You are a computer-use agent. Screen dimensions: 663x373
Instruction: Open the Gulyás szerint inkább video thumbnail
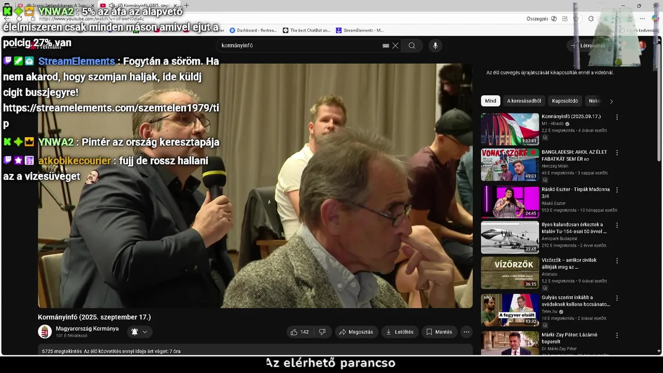(x=510, y=310)
